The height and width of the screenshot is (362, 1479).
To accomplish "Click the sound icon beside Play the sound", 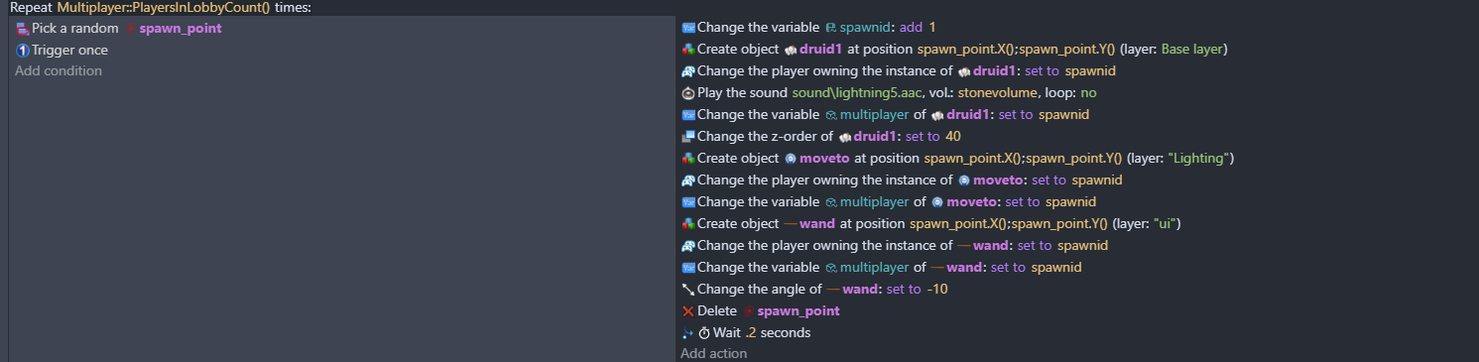I will pyautogui.click(x=688, y=93).
